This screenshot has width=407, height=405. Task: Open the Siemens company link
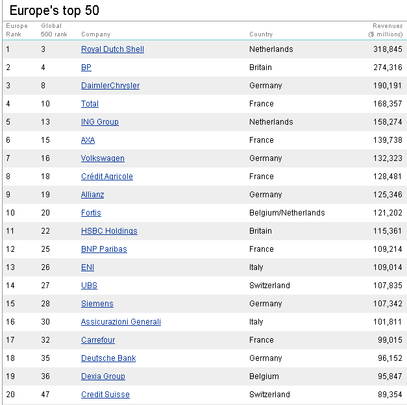click(97, 304)
